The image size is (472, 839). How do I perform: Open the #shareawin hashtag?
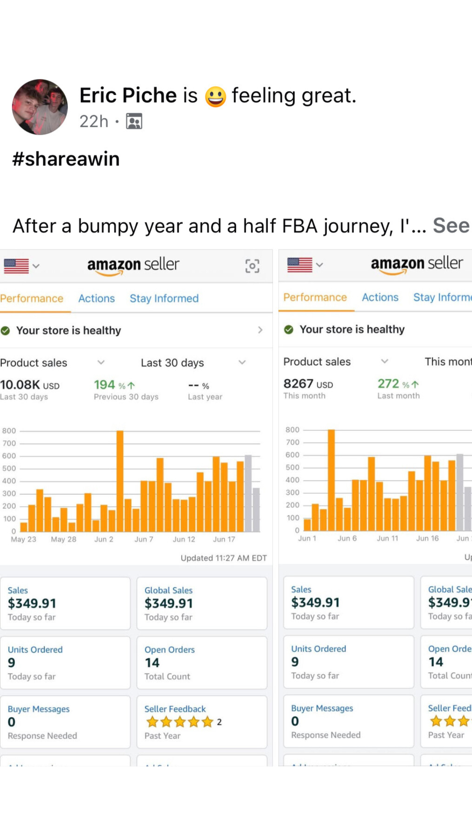pos(66,159)
